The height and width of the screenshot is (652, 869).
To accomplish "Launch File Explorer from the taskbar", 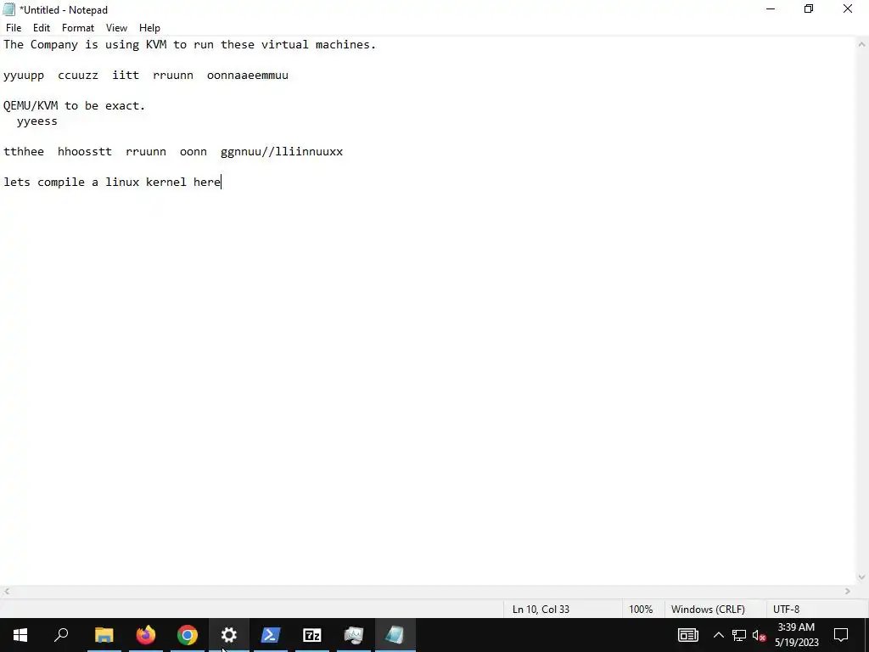I will (104, 635).
